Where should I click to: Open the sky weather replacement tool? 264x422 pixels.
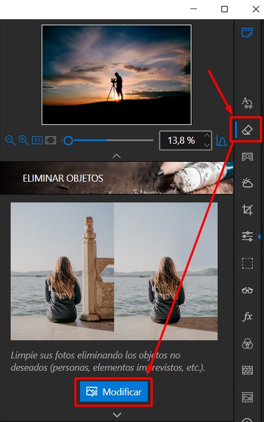click(x=247, y=183)
